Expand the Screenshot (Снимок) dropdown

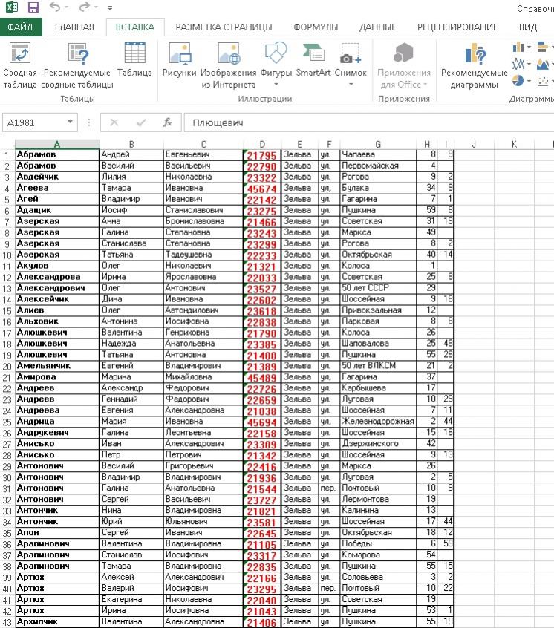[x=351, y=84]
